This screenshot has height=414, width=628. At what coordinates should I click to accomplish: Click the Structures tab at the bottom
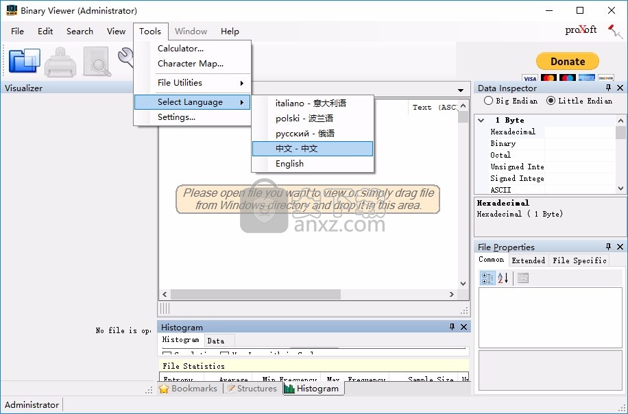(x=252, y=389)
